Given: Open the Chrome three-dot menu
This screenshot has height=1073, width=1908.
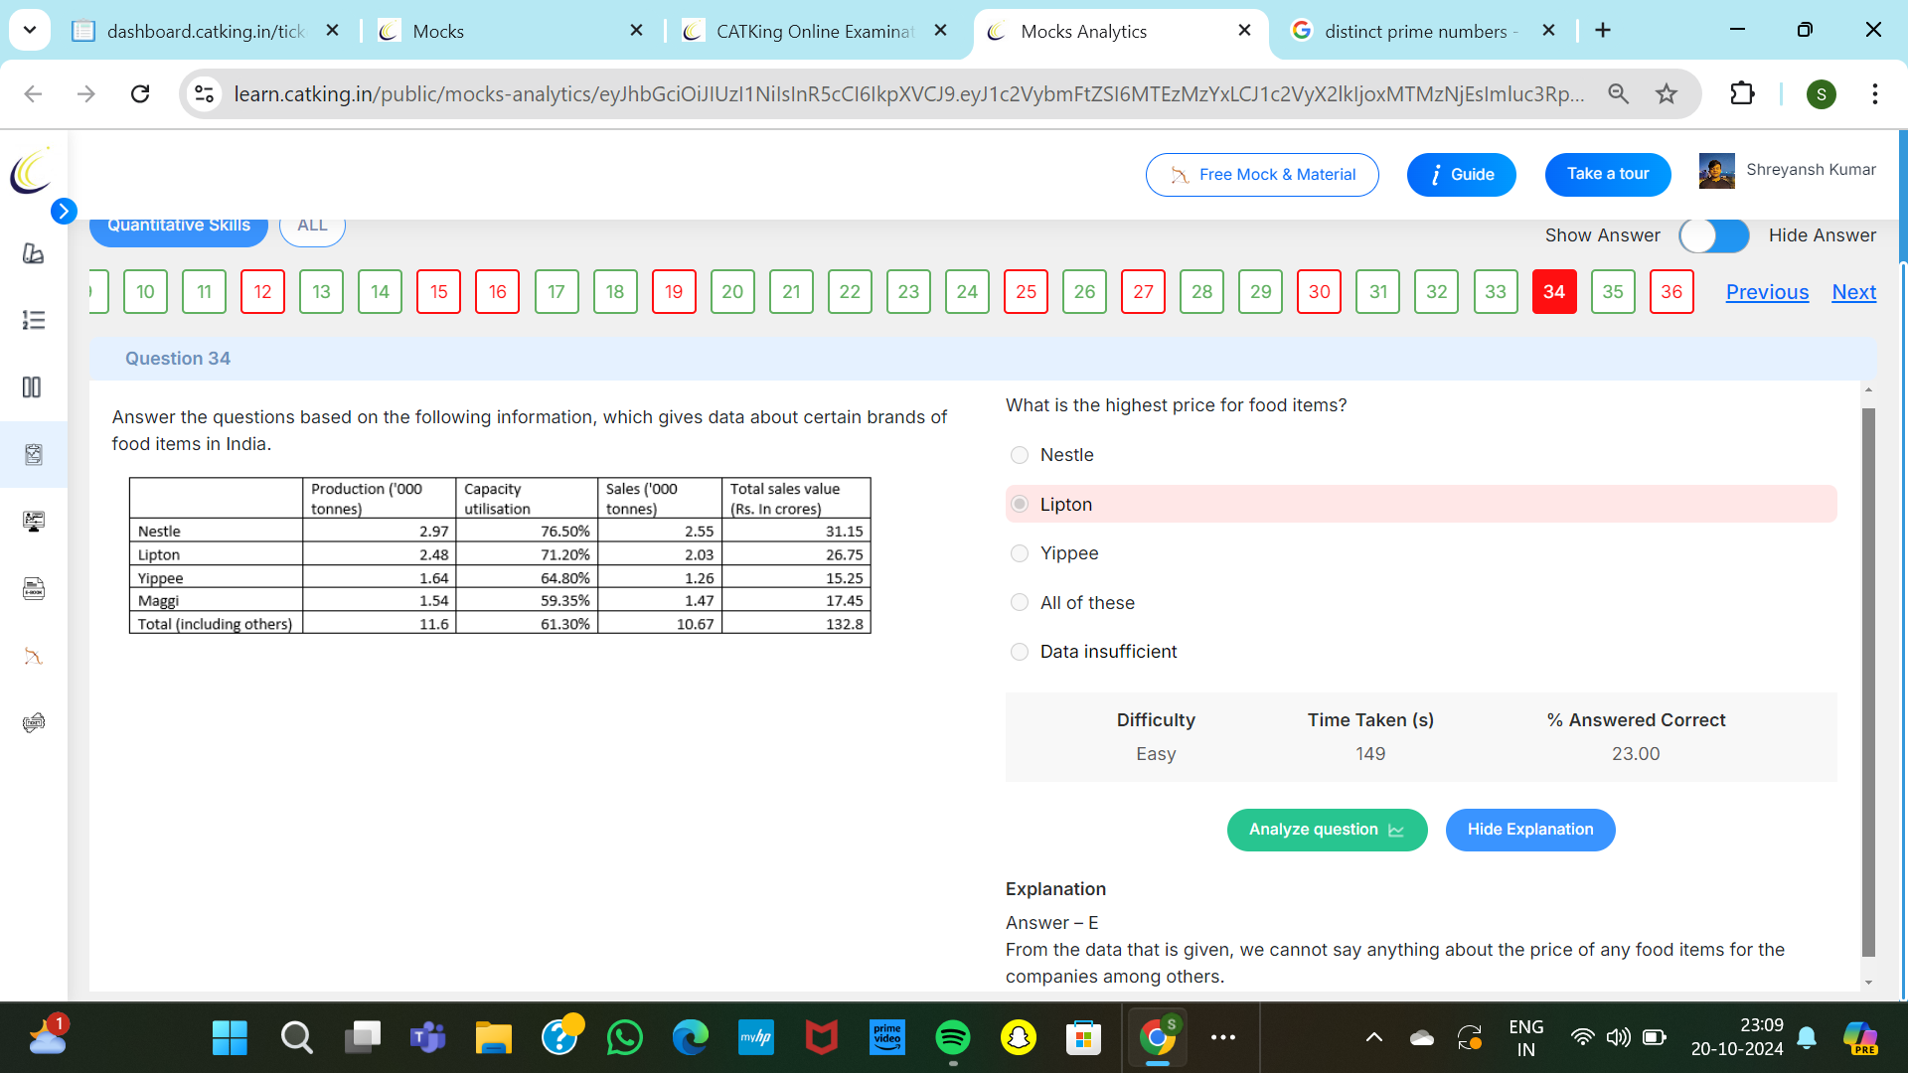Looking at the screenshot, I should coord(1874,93).
